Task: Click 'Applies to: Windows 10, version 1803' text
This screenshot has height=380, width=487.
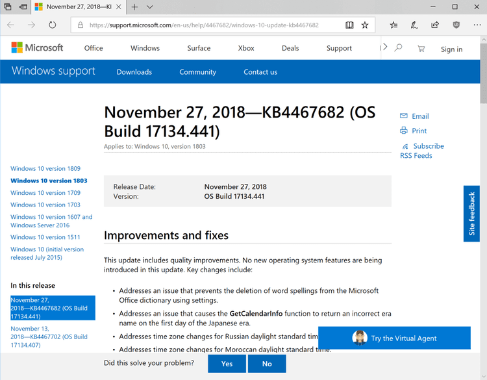Action: [155, 146]
